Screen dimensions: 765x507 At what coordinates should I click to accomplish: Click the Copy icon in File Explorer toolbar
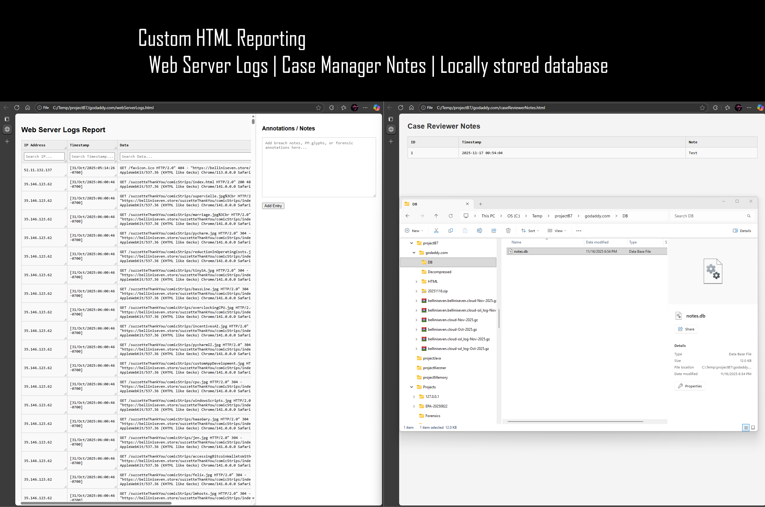tap(450, 231)
